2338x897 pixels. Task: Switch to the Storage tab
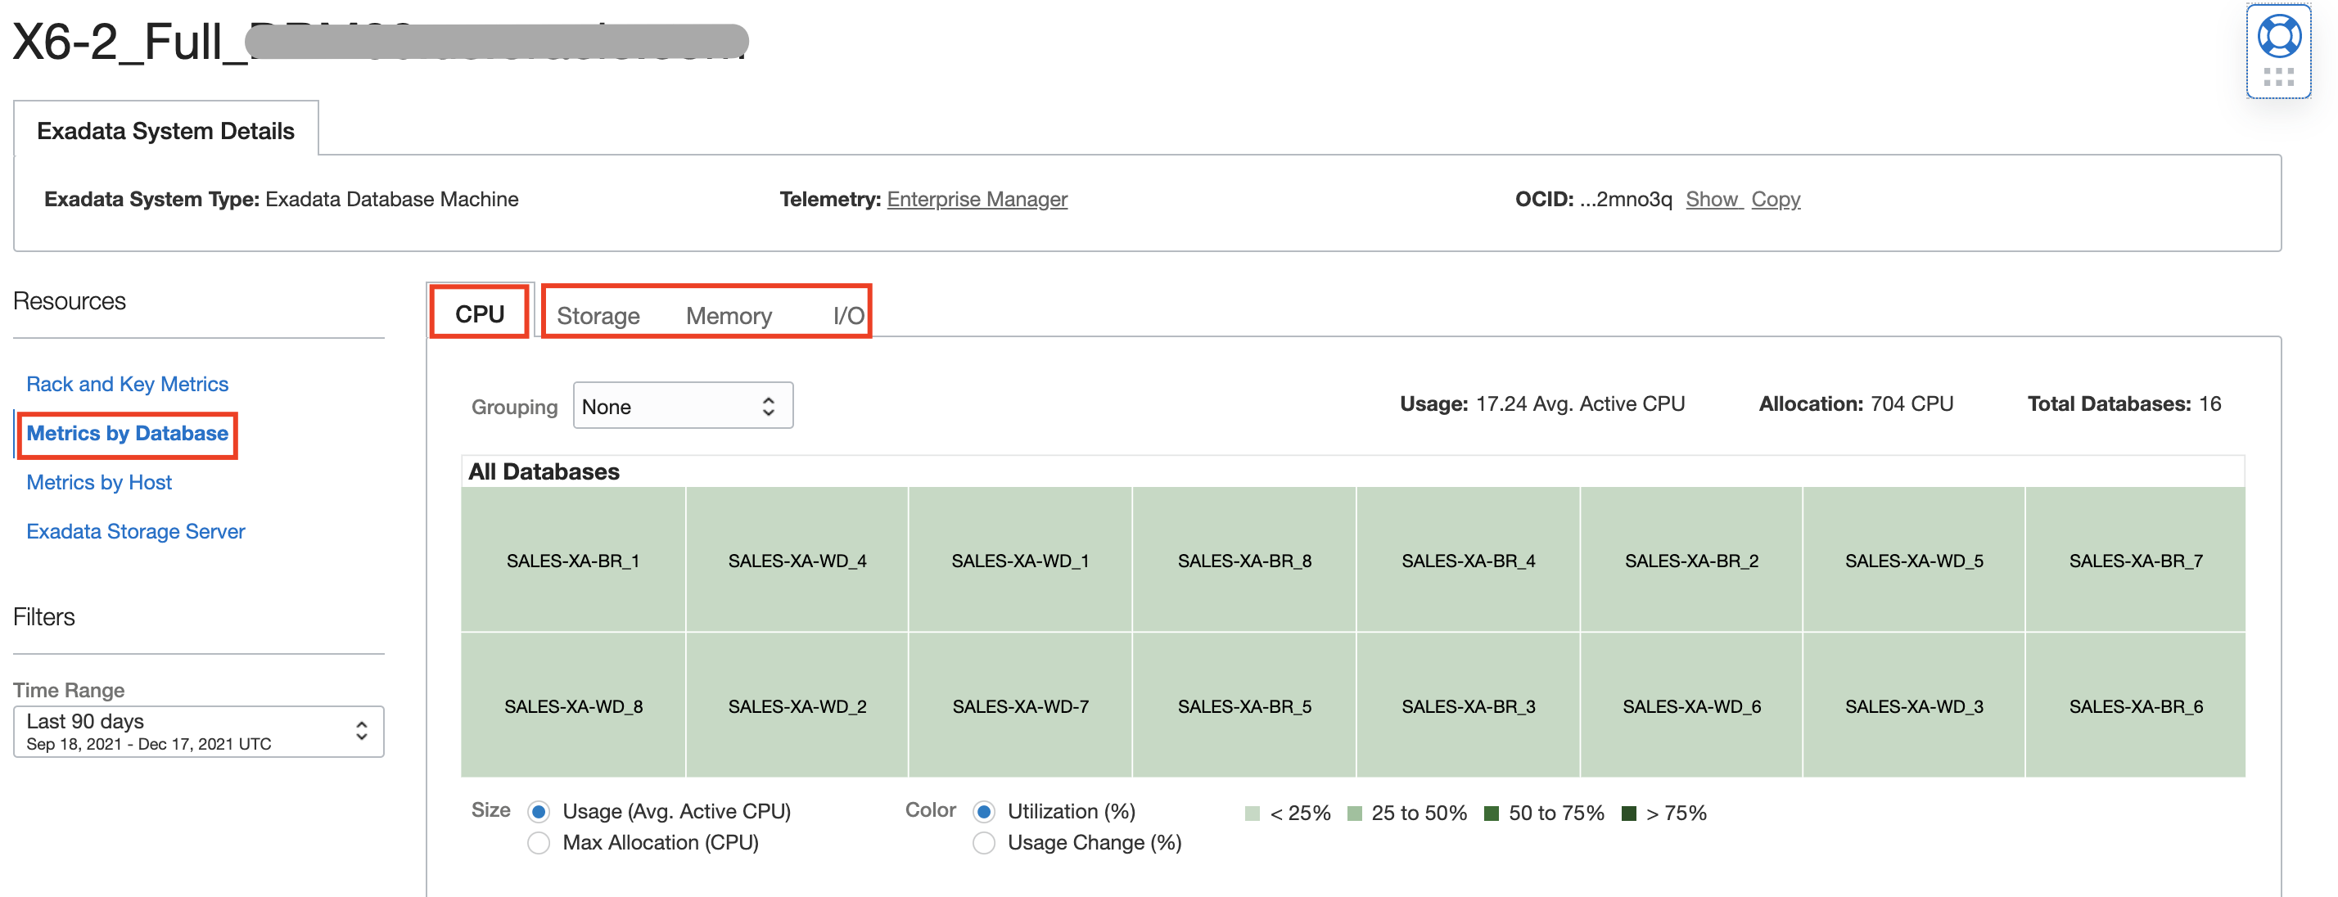pyautogui.click(x=598, y=315)
